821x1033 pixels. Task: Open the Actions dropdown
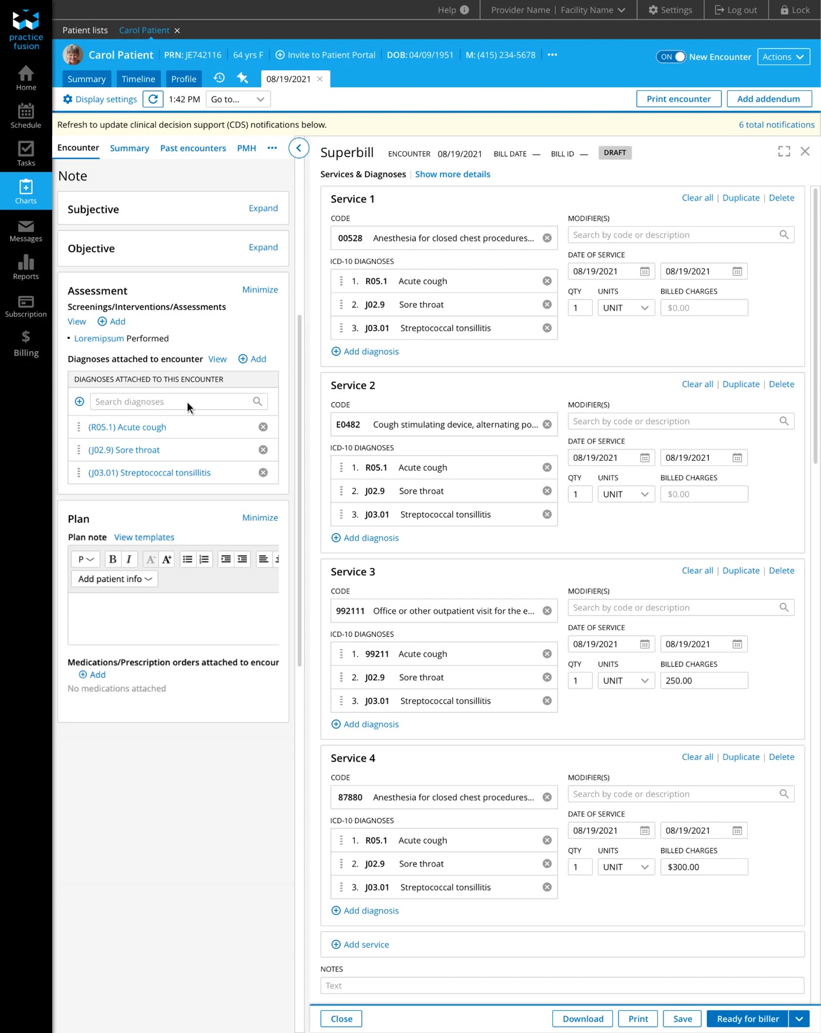(x=783, y=57)
